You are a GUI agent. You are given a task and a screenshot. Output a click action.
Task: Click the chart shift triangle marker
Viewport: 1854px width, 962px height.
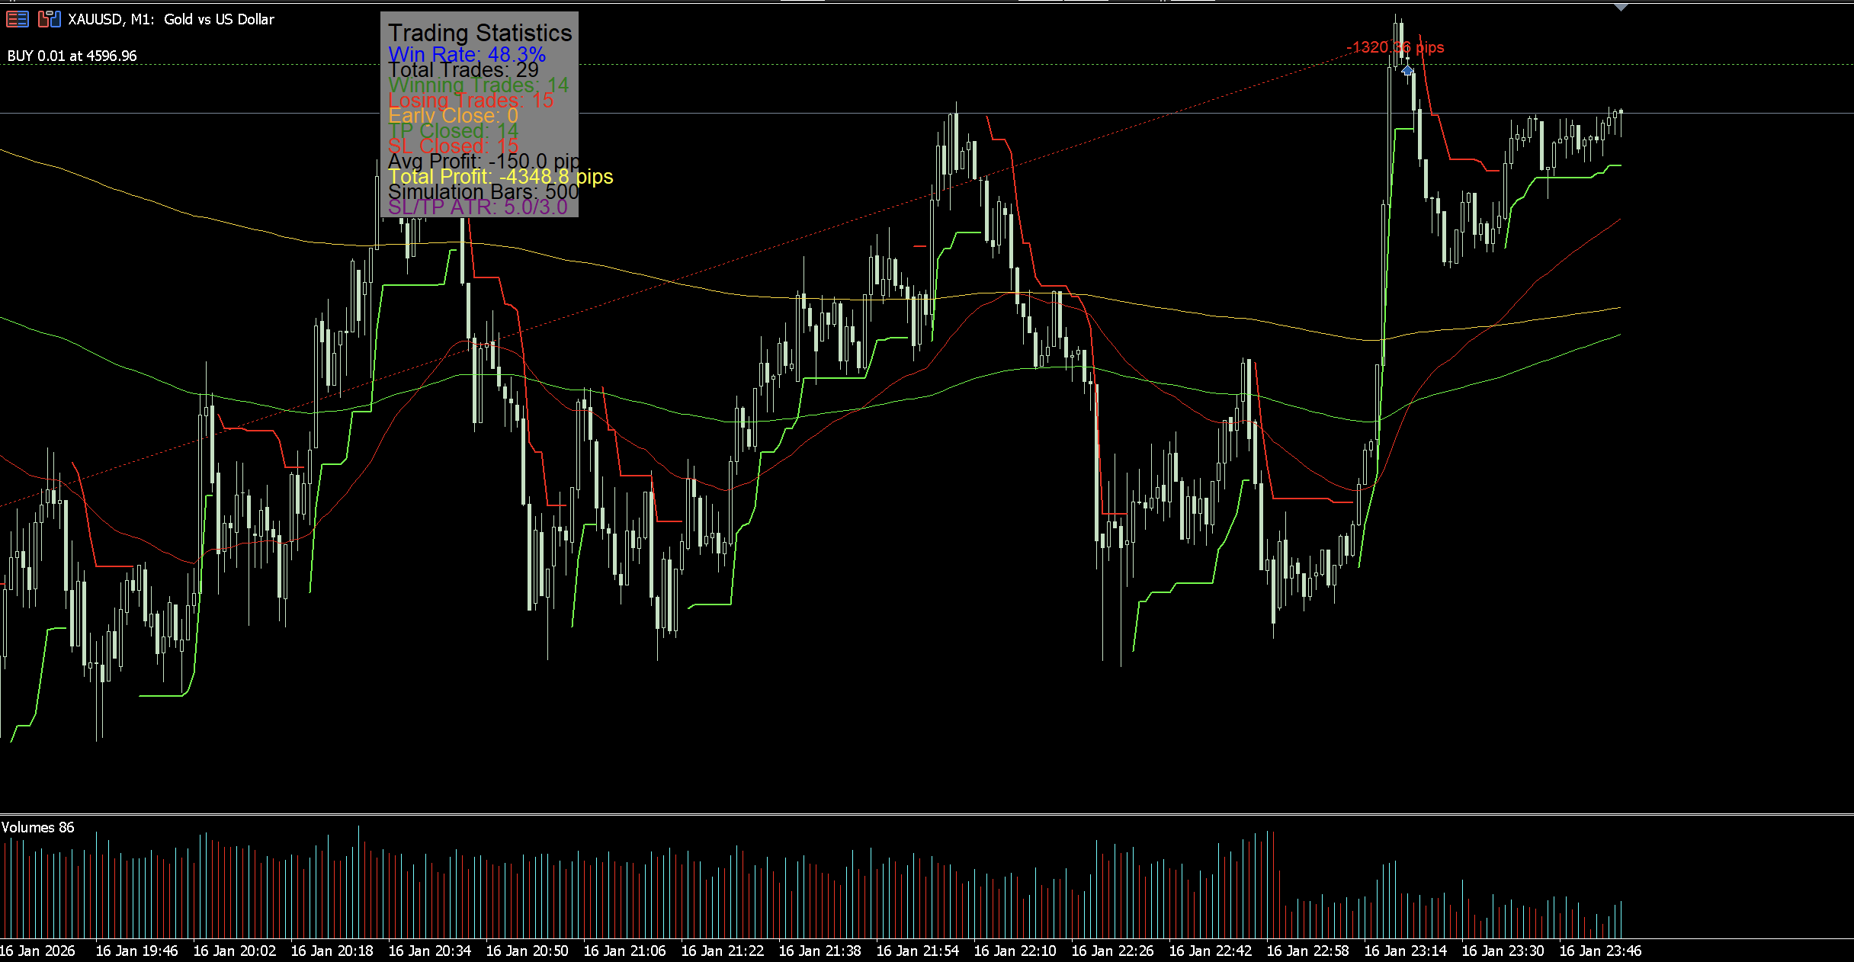coord(1621,7)
